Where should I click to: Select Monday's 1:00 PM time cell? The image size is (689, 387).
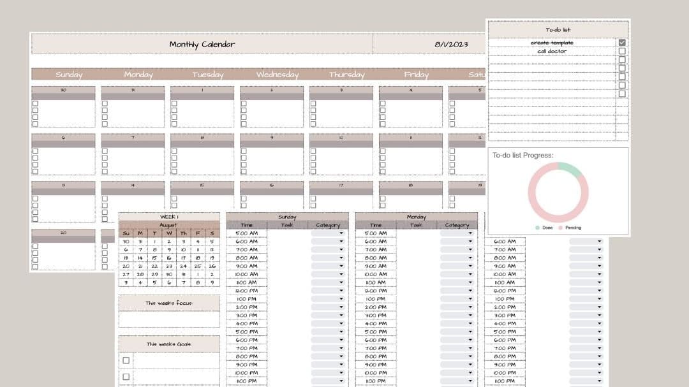tap(376, 299)
